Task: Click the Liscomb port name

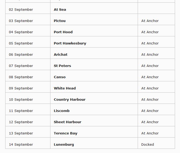Action: pos(62,111)
